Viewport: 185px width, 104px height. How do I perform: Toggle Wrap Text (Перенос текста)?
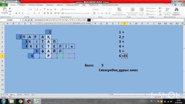[69, 9]
